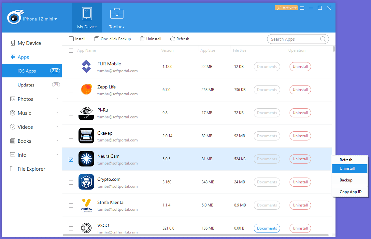Check the Zepp Life checkbox
Screen dimensions: 371x239
pos(71,90)
